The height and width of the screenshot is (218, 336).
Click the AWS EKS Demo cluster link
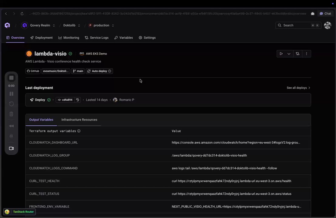[x=93, y=54]
